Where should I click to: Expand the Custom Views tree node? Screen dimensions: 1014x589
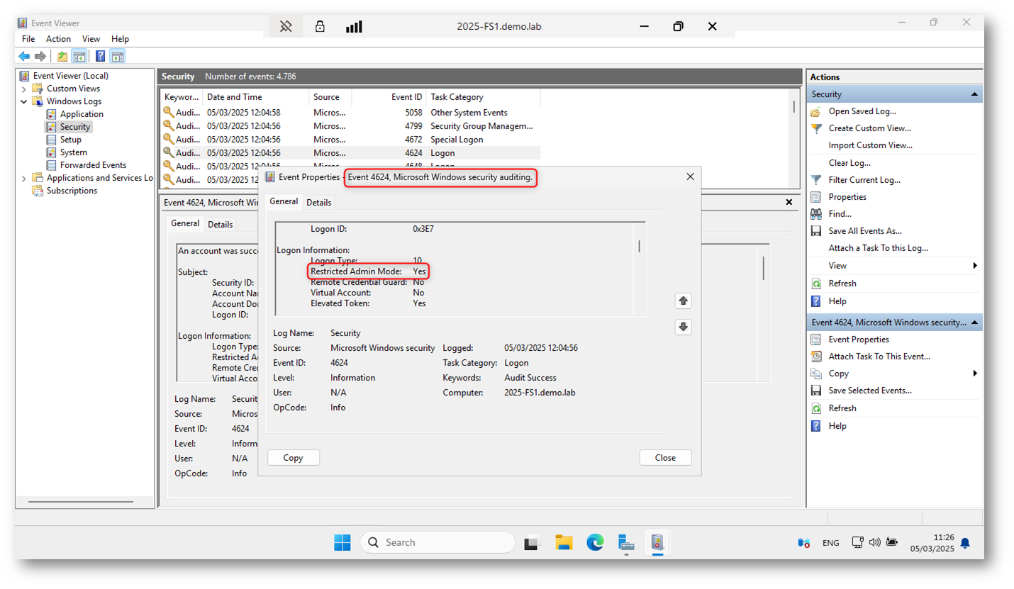coord(23,89)
